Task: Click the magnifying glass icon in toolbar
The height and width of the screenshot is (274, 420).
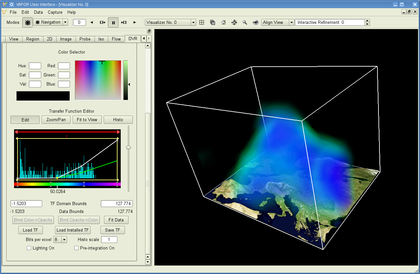Action: [245, 23]
